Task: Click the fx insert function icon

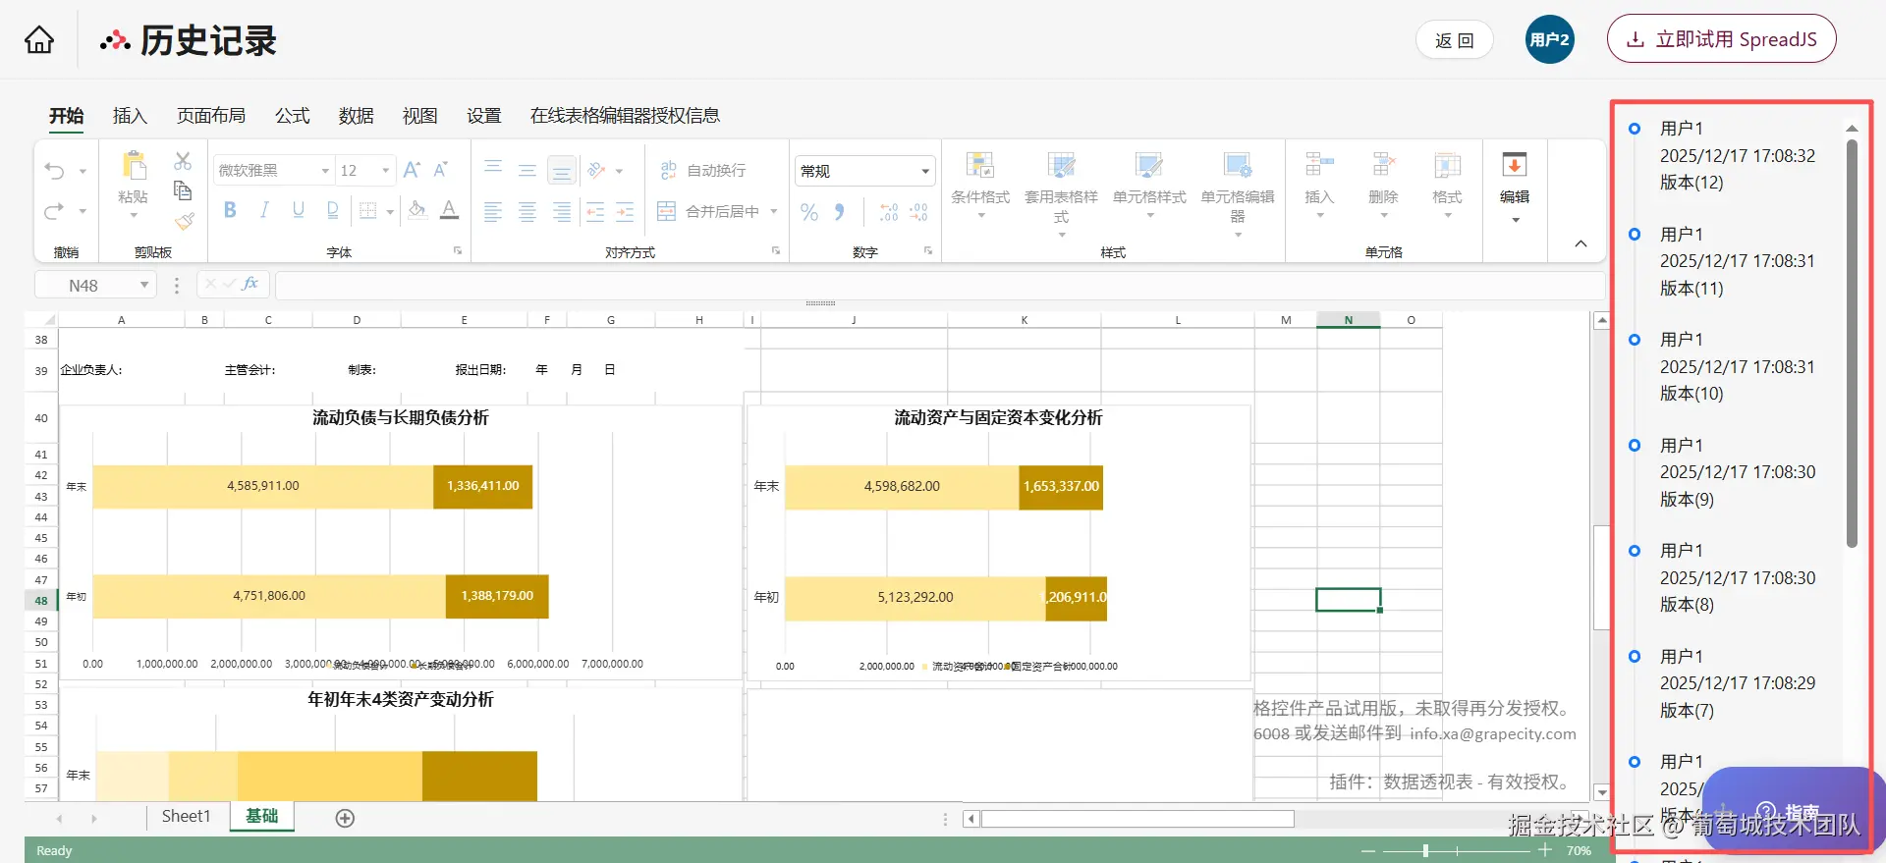Action: [x=250, y=284]
